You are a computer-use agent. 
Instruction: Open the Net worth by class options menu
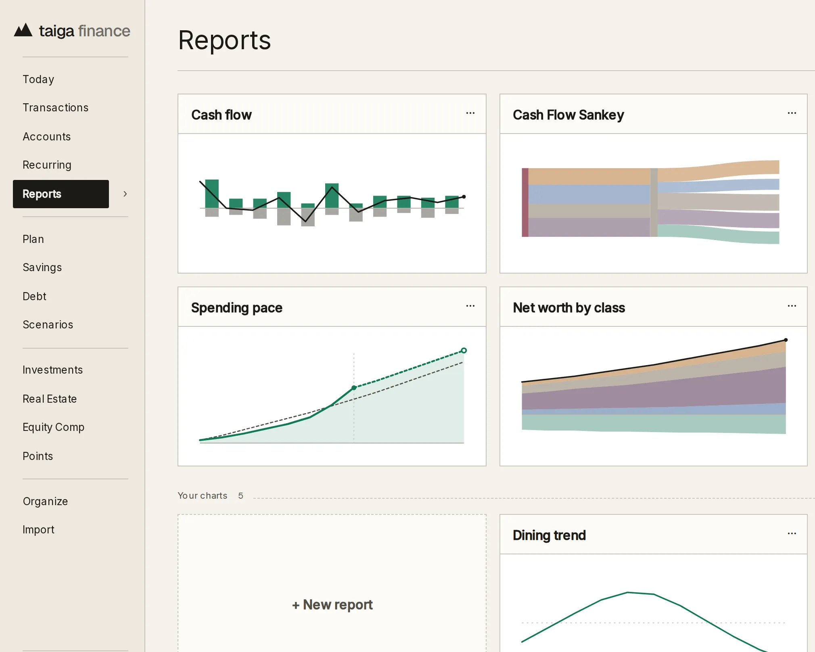point(792,306)
